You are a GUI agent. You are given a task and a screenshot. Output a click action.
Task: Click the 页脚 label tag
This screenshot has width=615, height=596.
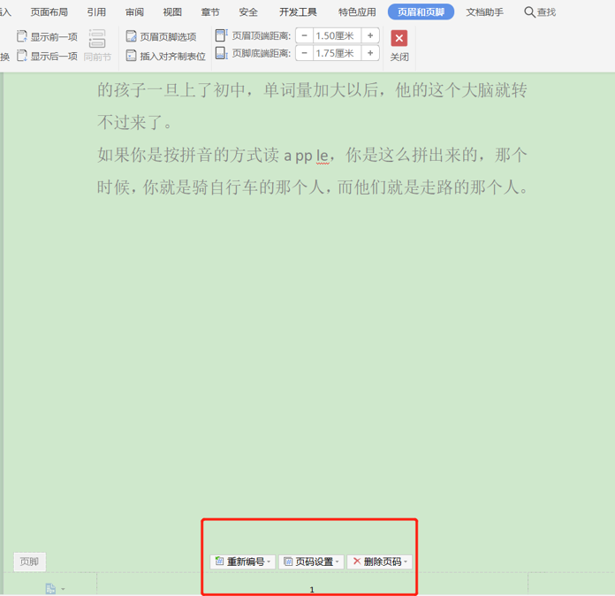click(29, 562)
